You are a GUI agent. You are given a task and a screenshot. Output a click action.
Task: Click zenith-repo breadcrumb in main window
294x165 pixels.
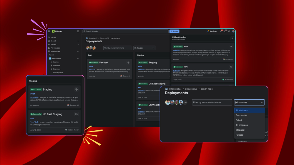point(115,38)
